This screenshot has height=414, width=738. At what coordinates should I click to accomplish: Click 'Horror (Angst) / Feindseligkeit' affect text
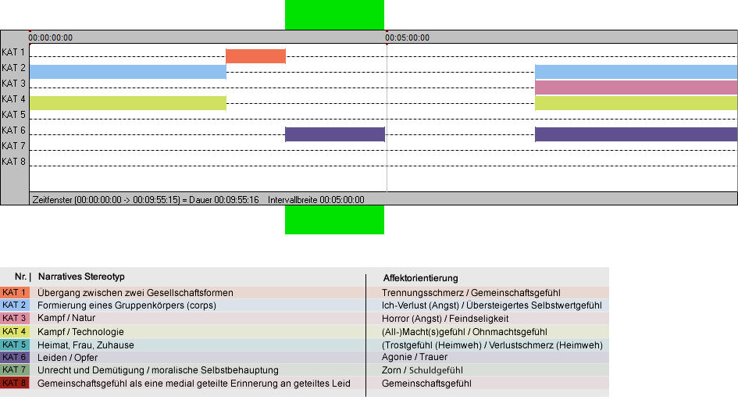click(x=445, y=319)
